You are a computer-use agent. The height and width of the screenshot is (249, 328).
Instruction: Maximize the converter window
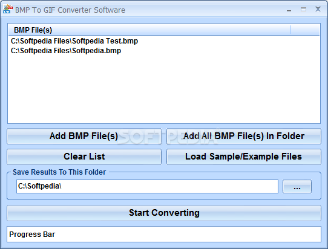coord(303,10)
